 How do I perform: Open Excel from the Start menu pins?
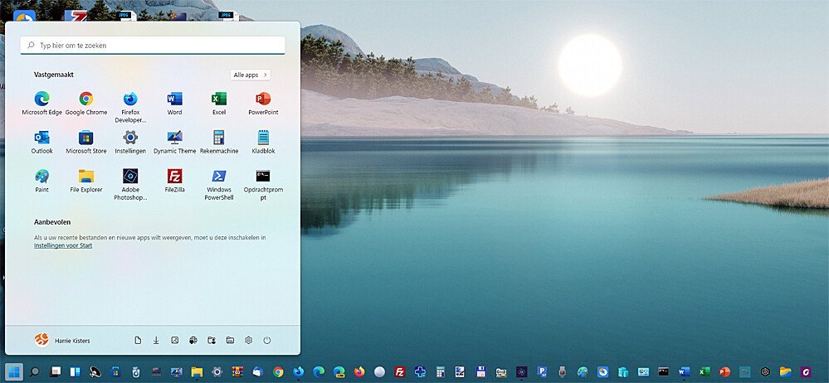point(219,103)
